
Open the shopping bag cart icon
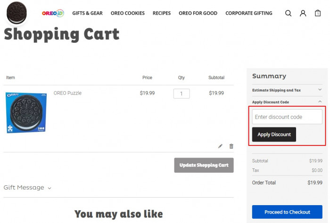point(318,13)
